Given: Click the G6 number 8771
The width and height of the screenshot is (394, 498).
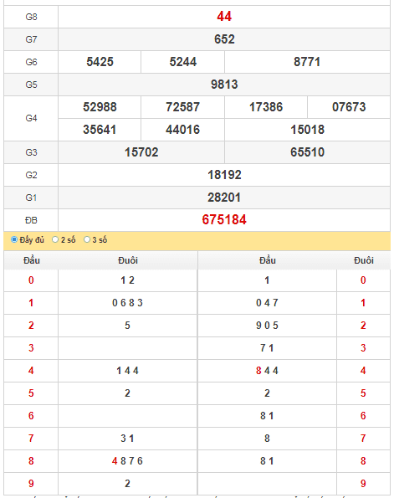Looking at the screenshot, I should pyautogui.click(x=307, y=62).
